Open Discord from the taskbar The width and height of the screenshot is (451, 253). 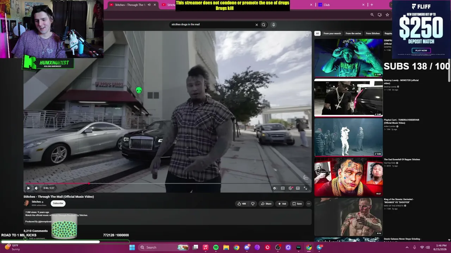247,247
